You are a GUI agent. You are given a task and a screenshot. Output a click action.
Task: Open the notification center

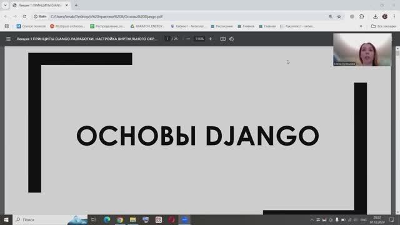392,219
